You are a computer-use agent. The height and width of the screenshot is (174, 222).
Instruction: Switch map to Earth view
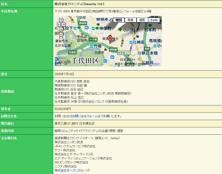[154, 20]
